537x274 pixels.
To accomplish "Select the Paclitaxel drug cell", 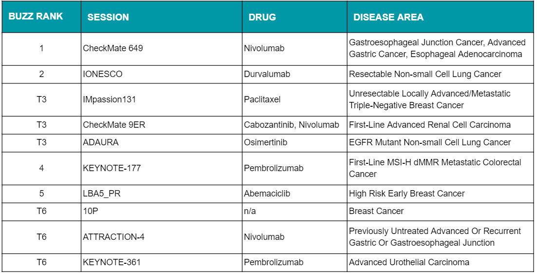I will pyautogui.click(x=294, y=99).
